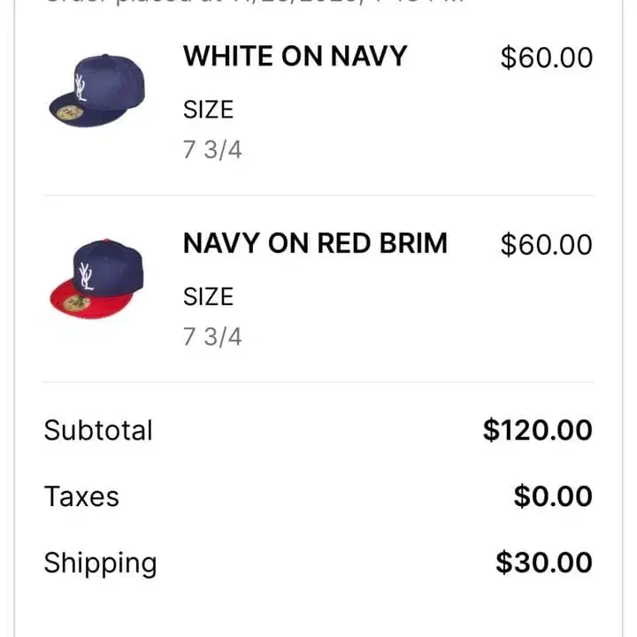This screenshot has height=637, width=637.
Task: Click the order placed date text at top
Action: [x=255, y=2]
